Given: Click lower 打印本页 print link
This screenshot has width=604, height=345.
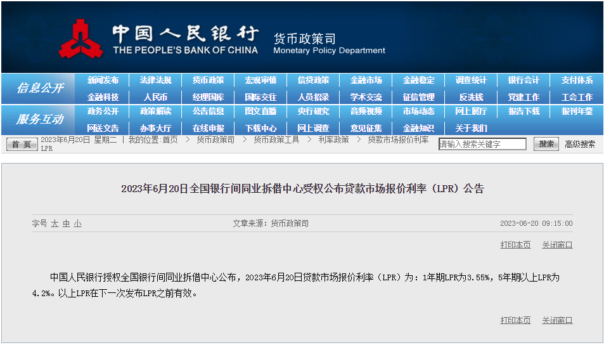Looking at the screenshot, I should pos(515,320).
